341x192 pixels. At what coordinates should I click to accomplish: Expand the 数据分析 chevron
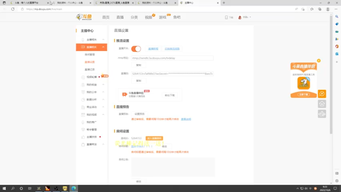click(x=103, y=99)
